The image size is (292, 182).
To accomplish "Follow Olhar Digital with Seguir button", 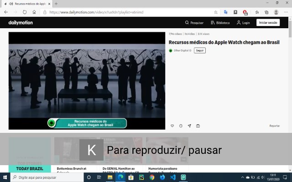I will (200, 51).
